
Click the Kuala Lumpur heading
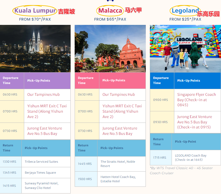pos(35,10)
